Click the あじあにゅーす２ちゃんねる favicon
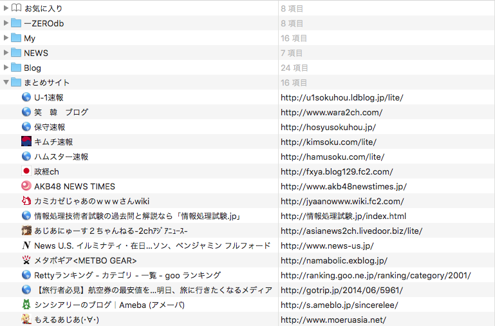The width and height of the screenshot is (495, 326). click(x=26, y=230)
